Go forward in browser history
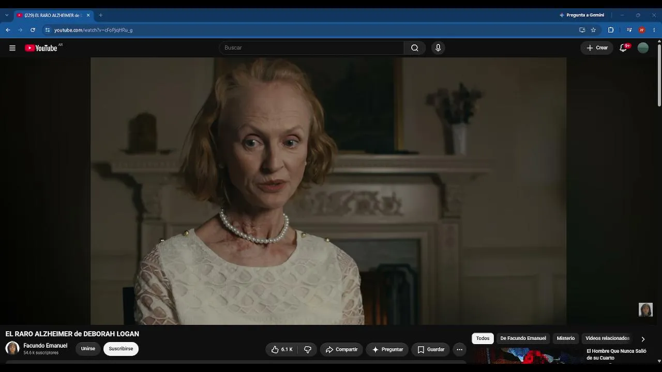Viewport: 662px width, 372px height. [20, 30]
